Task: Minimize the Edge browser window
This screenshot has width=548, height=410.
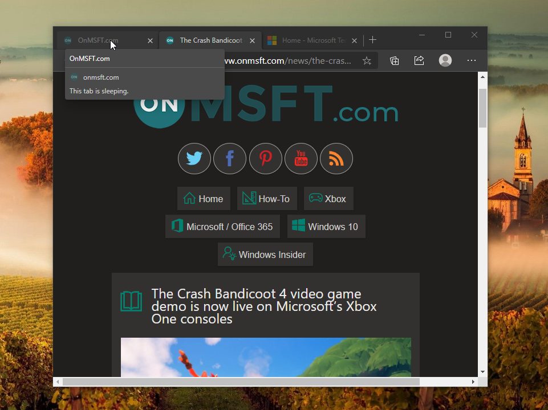Action: [x=422, y=35]
